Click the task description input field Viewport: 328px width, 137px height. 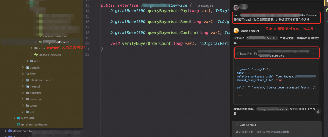tap(277, 132)
